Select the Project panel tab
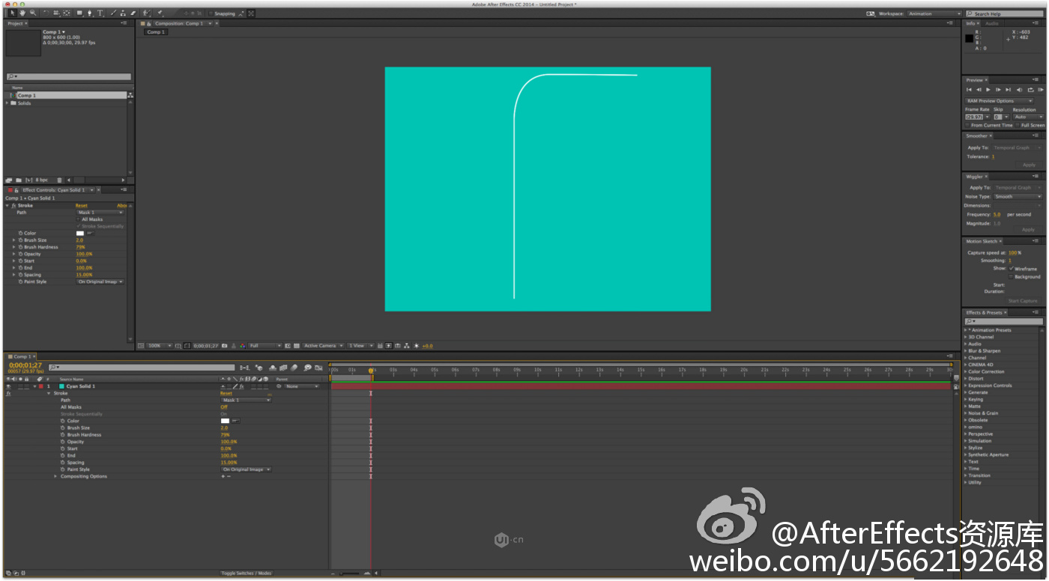Image resolution: width=1049 pixels, height=581 pixels. 15,23
